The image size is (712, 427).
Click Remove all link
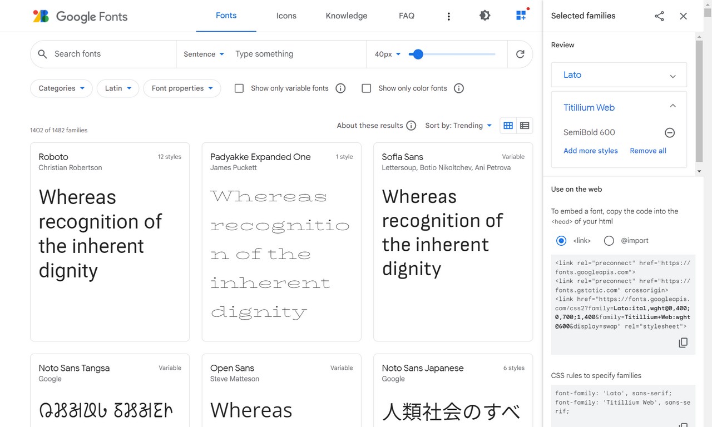pyautogui.click(x=648, y=151)
